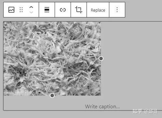Click the Write caption field
162x118 pixels.
[x=102, y=106]
